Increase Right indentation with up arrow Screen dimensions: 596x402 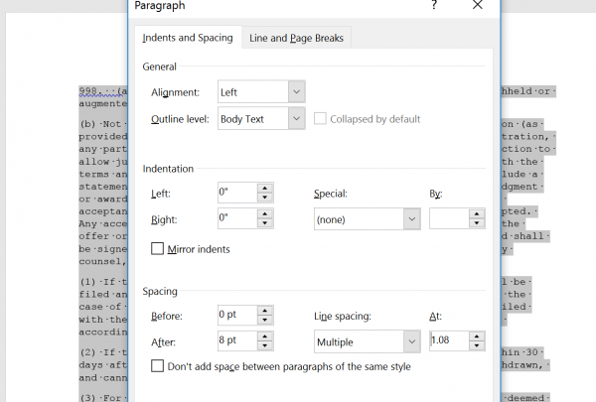point(265,214)
